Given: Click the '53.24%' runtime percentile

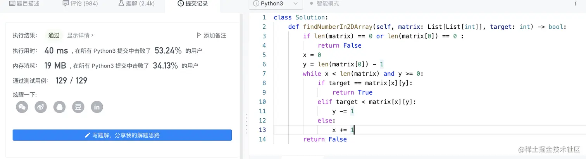Looking at the screenshot, I should (168, 51).
